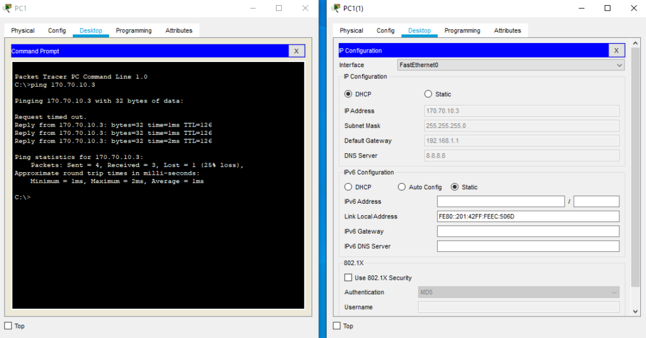Click the IPv6 Address input field
Image resolution: width=646 pixels, height=338 pixels.
click(x=501, y=201)
